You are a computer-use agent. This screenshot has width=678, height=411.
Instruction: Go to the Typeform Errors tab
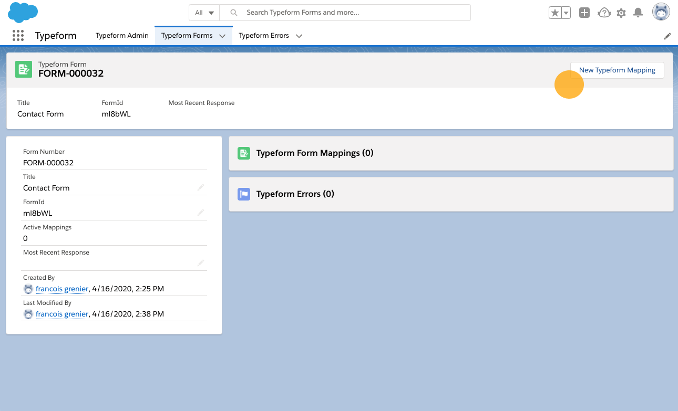tap(264, 36)
